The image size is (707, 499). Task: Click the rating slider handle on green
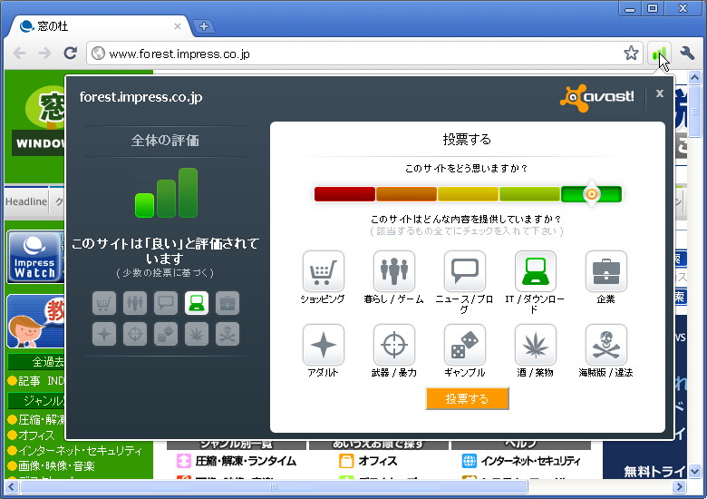pyautogui.click(x=591, y=194)
